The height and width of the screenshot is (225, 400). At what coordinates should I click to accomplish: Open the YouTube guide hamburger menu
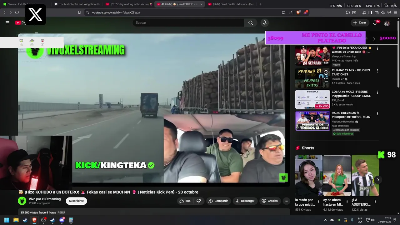click(x=7, y=22)
